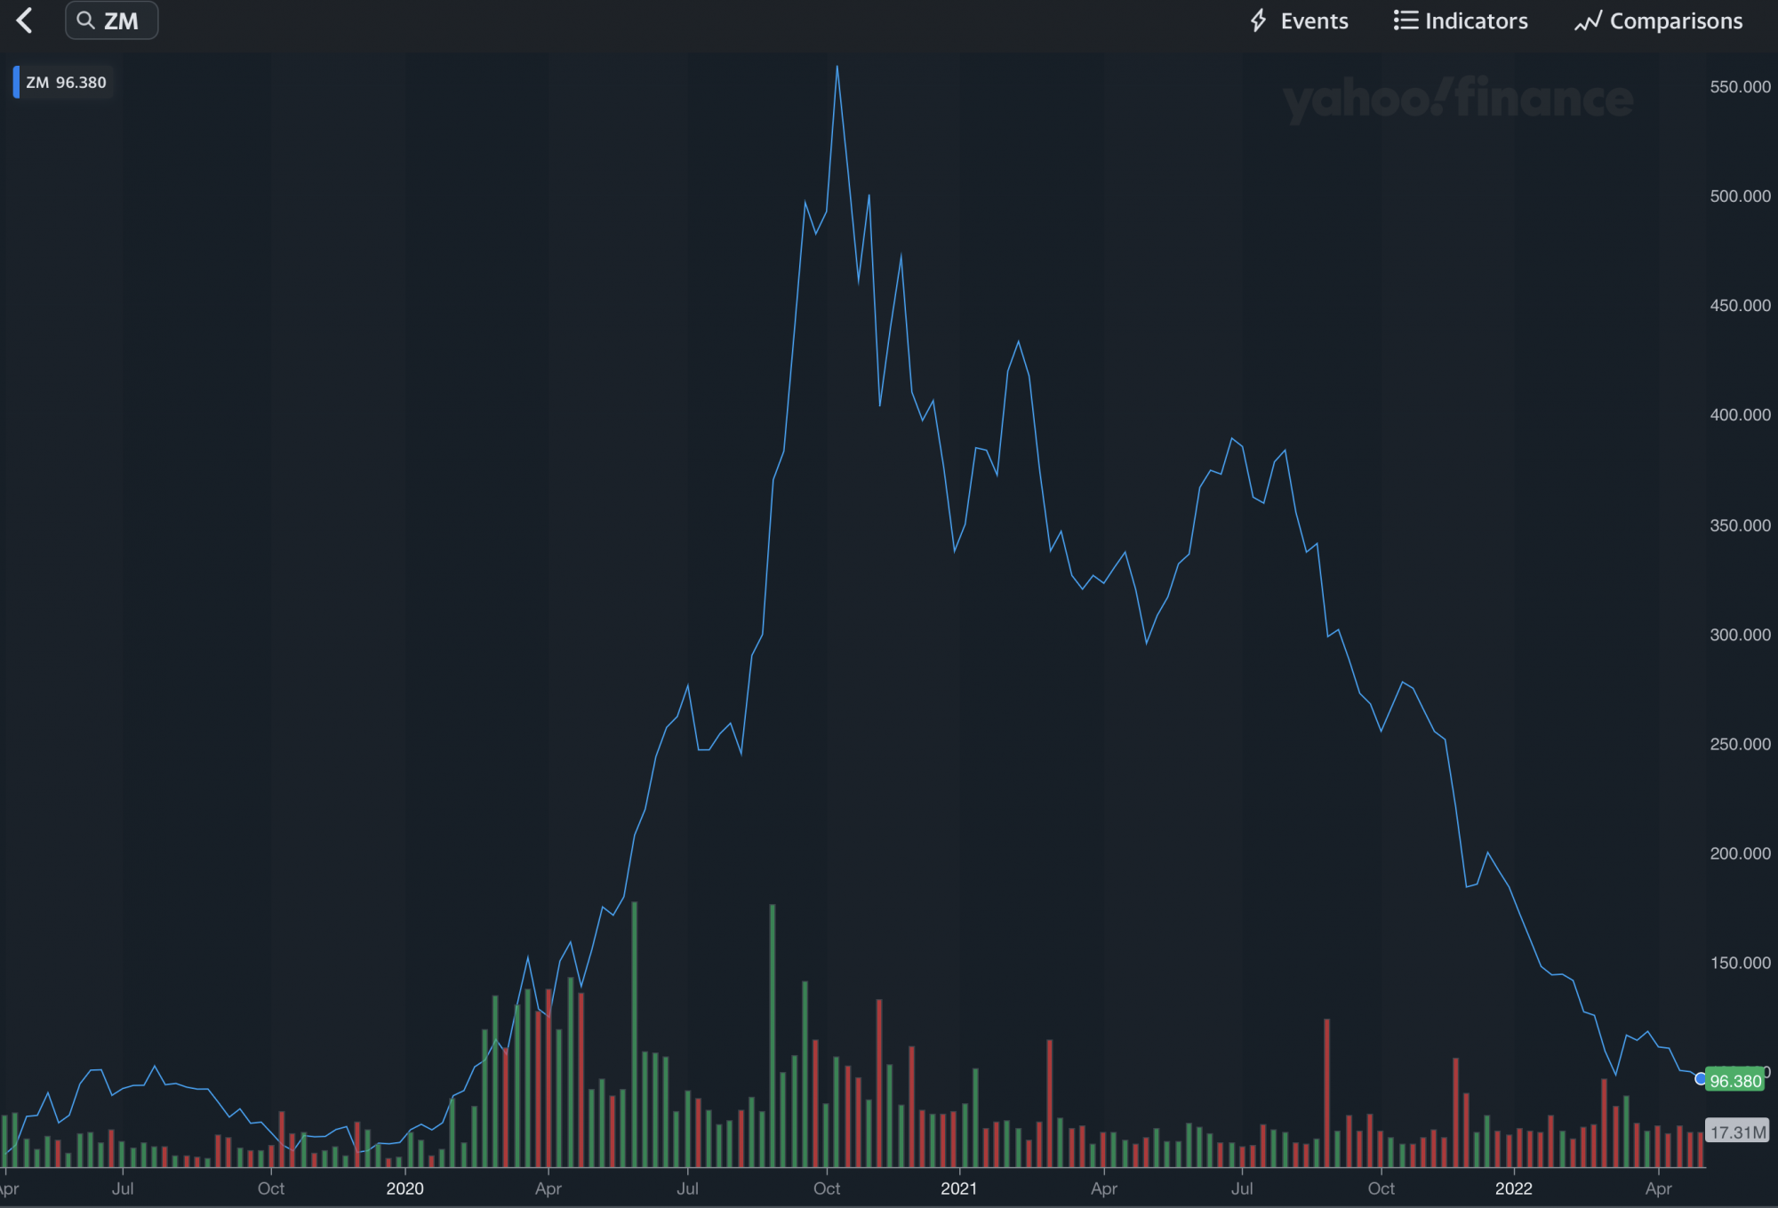Click the 150.000 price axis label
The width and height of the screenshot is (1778, 1208).
coord(1740,963)
